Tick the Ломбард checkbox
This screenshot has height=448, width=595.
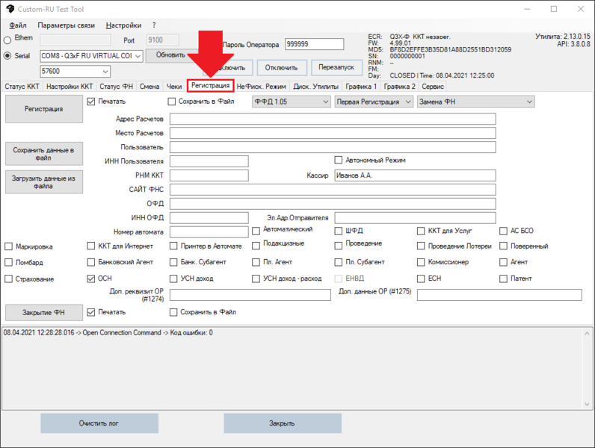point(9,263)
